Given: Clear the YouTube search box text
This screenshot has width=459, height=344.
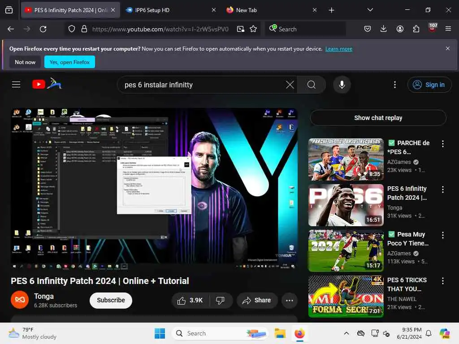Looking at the screenshot, I should point(290,85).
